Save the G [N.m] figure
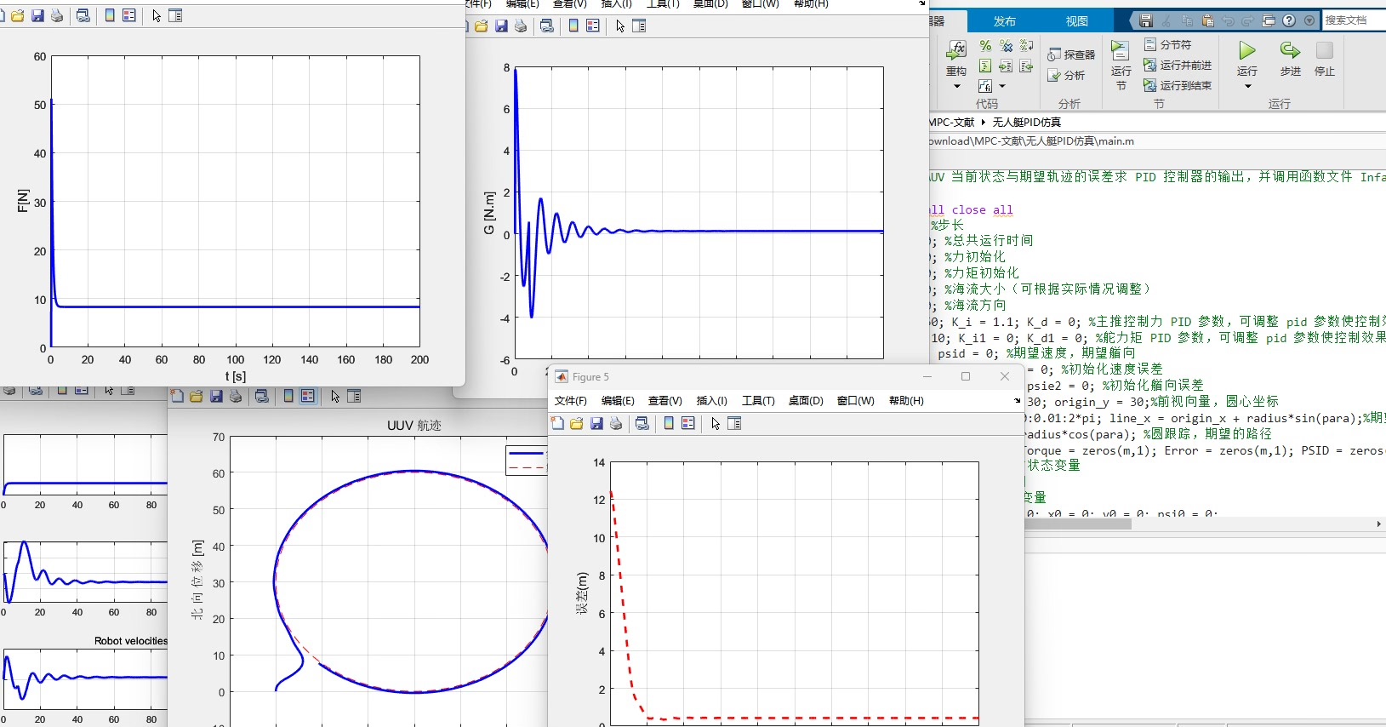The height and width of the screenshot is (727, 1386). [x=501, y=26]
